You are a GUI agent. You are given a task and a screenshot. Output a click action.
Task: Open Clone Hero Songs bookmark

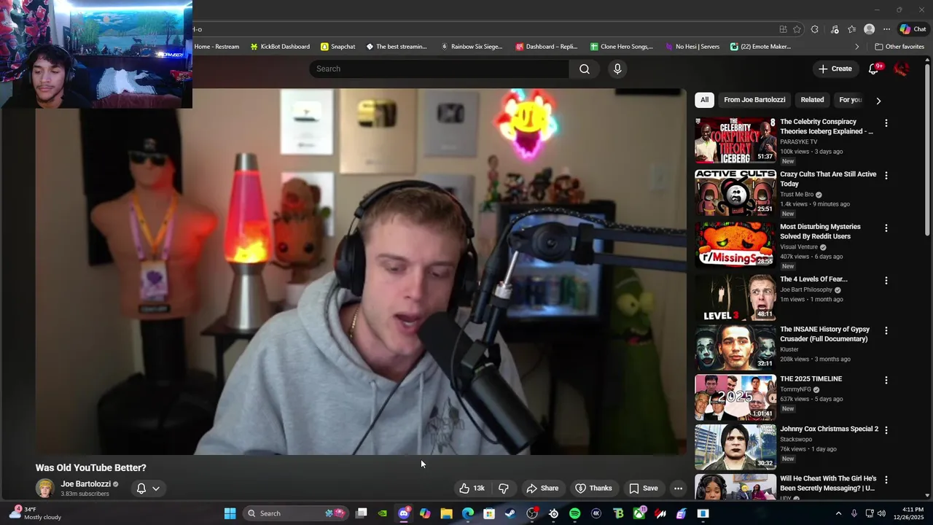pyautogui.click(x=621, y=47)
